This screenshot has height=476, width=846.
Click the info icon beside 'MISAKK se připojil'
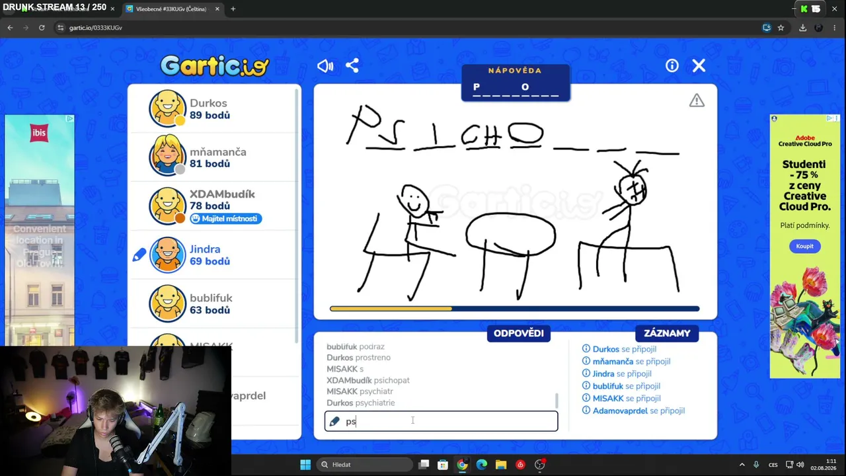tap(586, 398)
